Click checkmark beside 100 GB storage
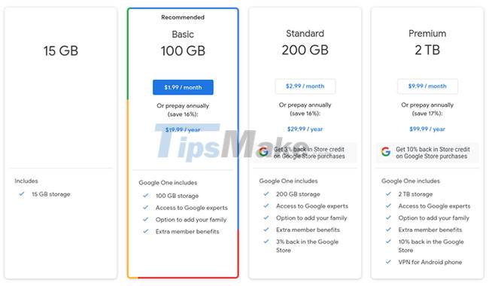The image size is (489, 286). [x=146, y=196]
